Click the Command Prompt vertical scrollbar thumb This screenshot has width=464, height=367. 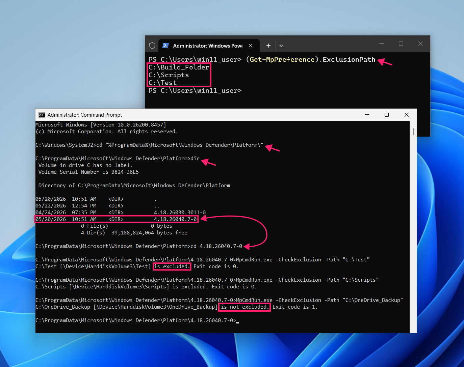pyautogui.click(x=413, y=132)
